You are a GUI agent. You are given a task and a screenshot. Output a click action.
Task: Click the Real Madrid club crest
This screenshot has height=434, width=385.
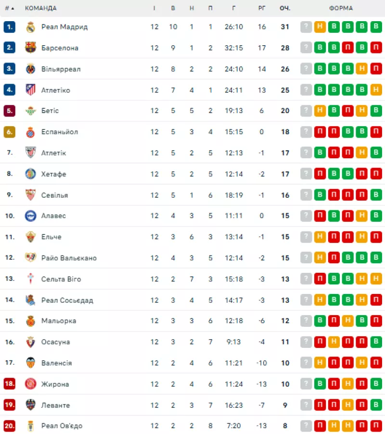tap(30, 27)
